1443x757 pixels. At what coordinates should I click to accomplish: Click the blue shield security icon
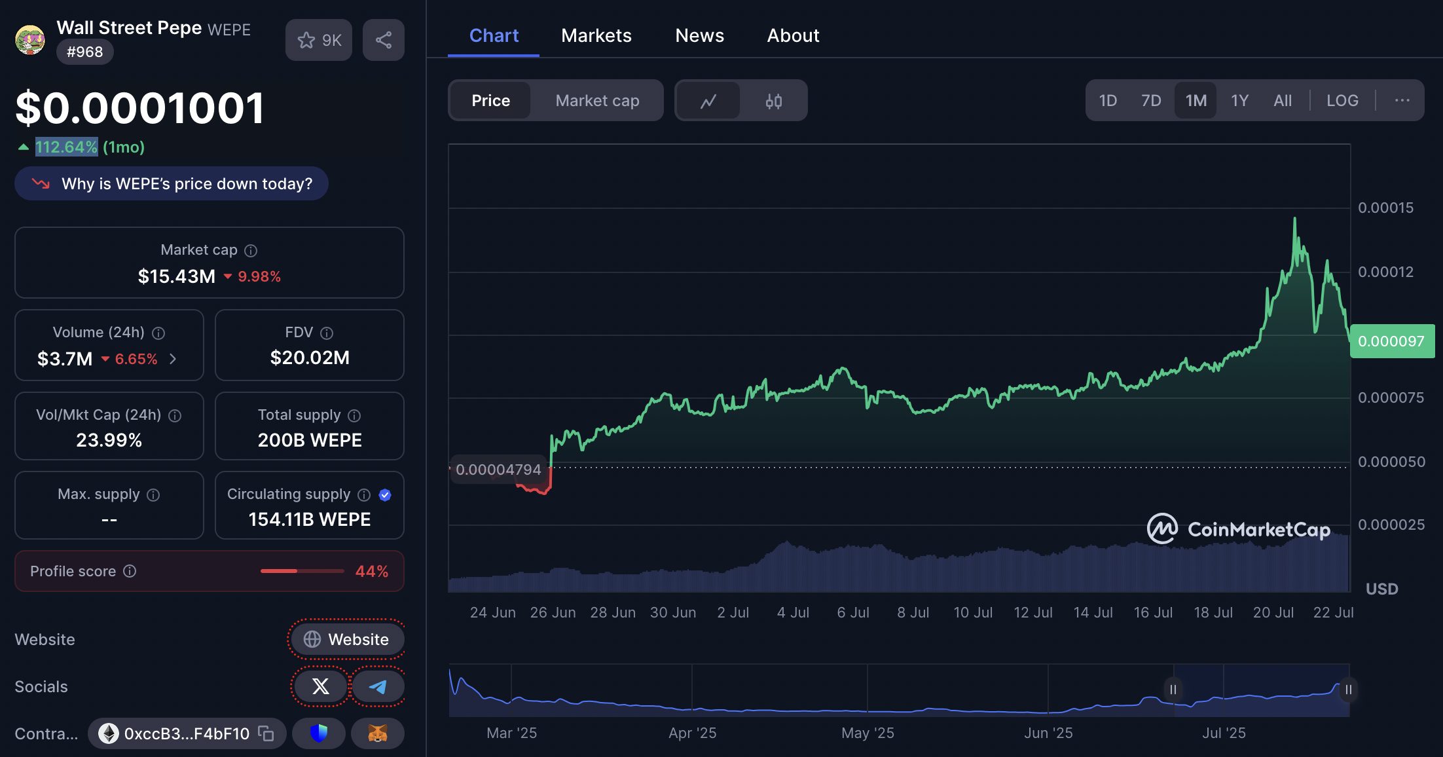pos(319,733)
